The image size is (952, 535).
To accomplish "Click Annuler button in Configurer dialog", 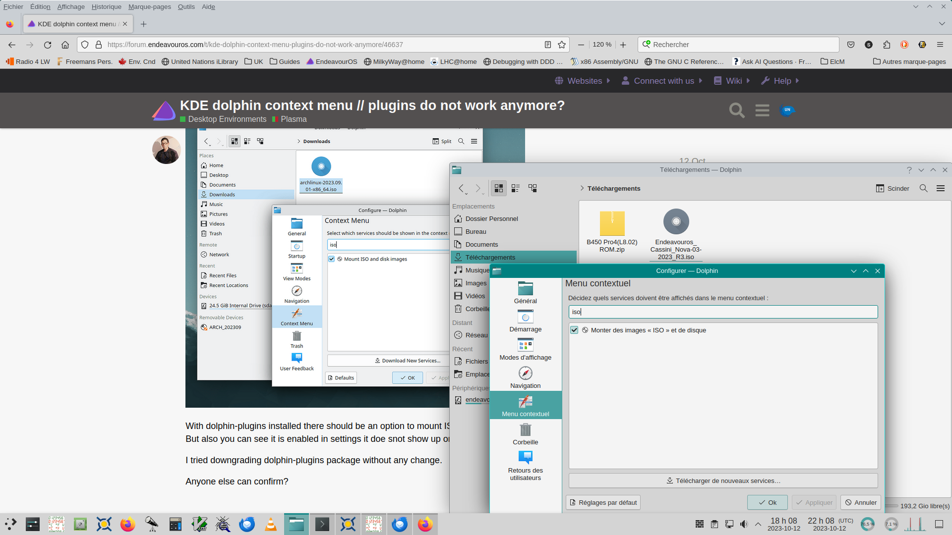I will point(861,502).
